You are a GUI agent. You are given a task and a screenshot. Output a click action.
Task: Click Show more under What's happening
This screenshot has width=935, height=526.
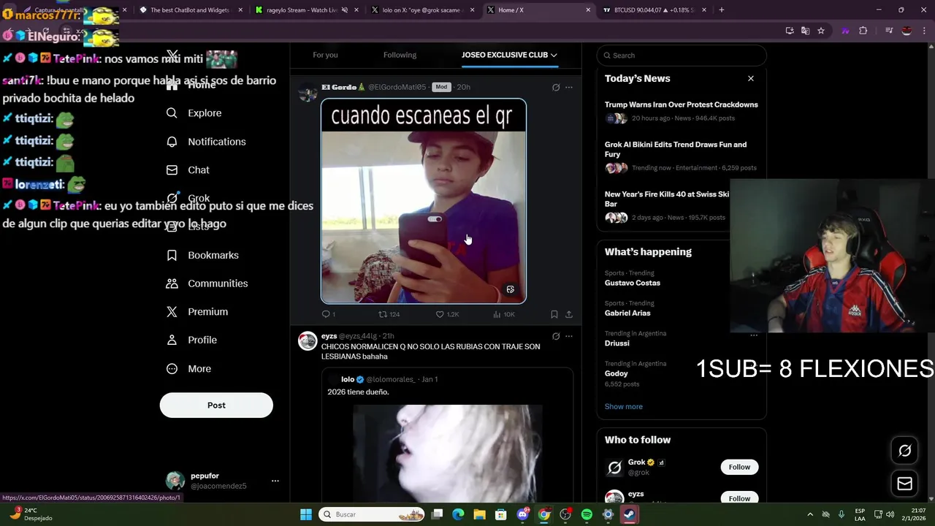(x=623, y=407)
